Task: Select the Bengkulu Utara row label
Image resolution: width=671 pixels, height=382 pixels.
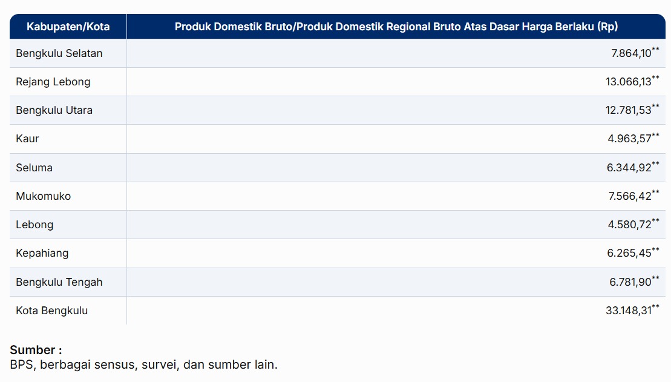Action: [x=54, y=110]
